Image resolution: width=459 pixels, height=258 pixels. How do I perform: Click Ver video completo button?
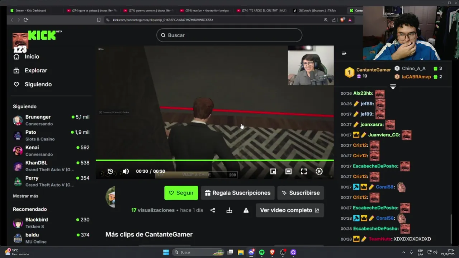290,210
